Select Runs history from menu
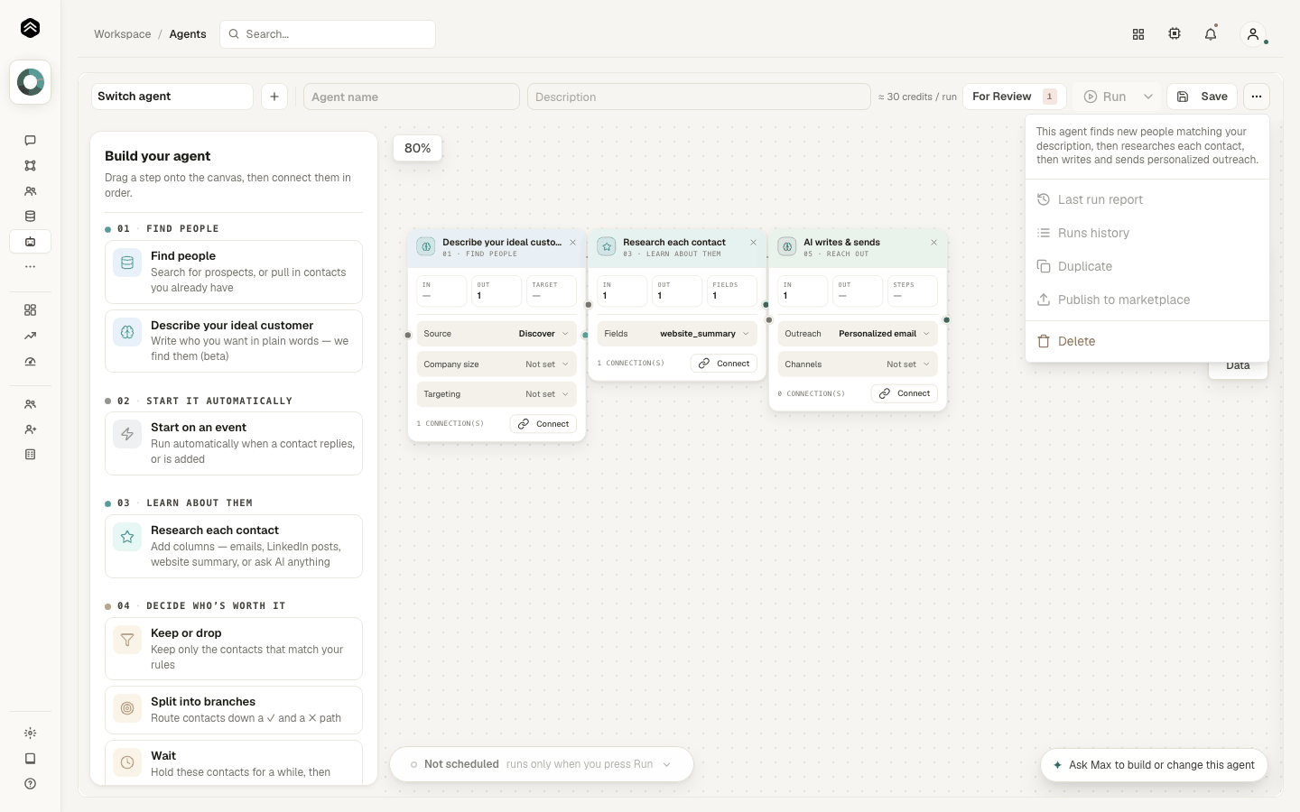 point(1147,233)
